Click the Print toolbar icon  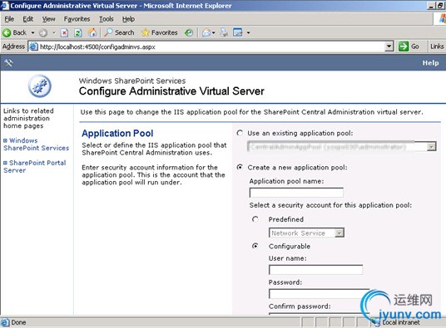pyautogui.click(x=224, y=33)
